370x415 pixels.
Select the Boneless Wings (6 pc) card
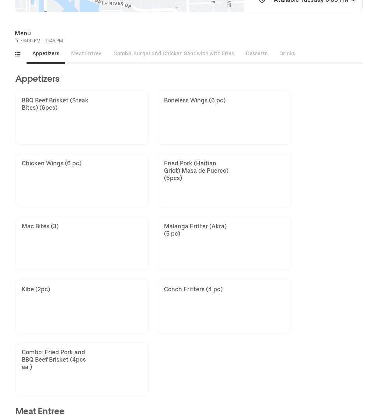coord(224,117)
